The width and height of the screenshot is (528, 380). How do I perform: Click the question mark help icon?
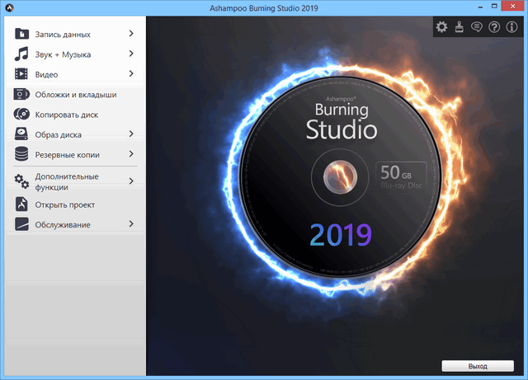(x=494, y=27)
